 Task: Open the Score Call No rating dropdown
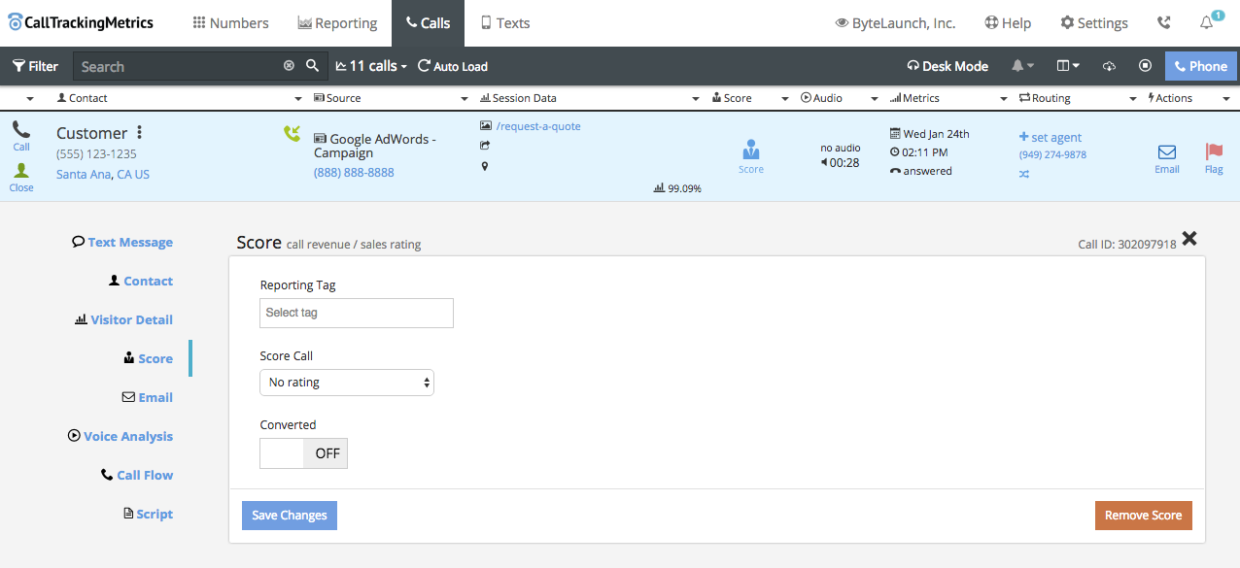347,383
